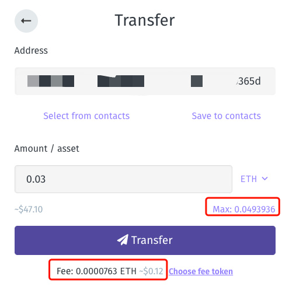Screen dimensions: 289x290
Task: Click the Fee: 0.0000763 ETH text
Action: point(96,271)
